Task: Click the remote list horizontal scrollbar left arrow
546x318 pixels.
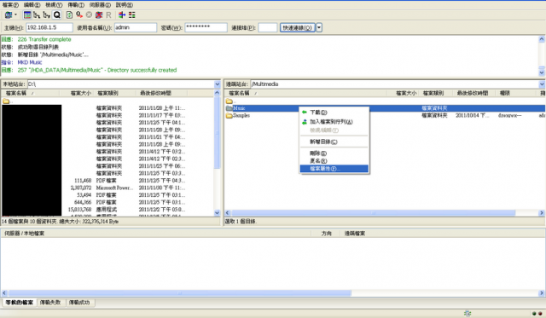Action: (x=228, y=213)
